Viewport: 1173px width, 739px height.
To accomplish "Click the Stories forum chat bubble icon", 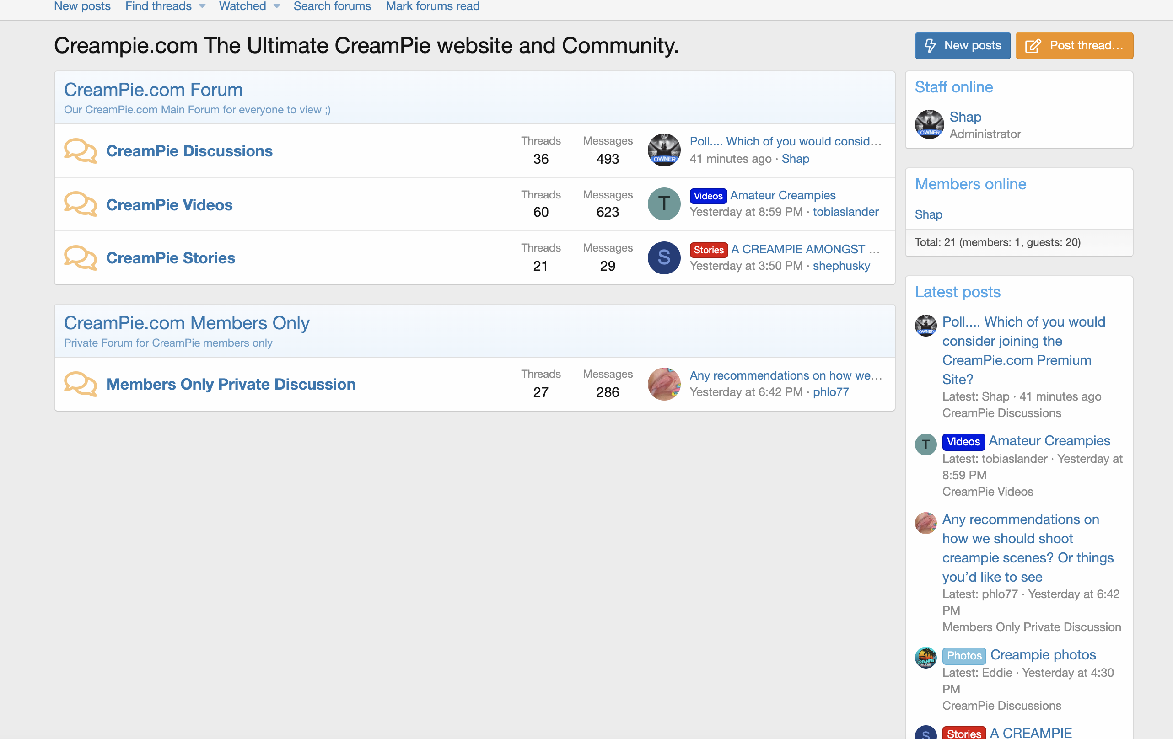I will point(81,258).
